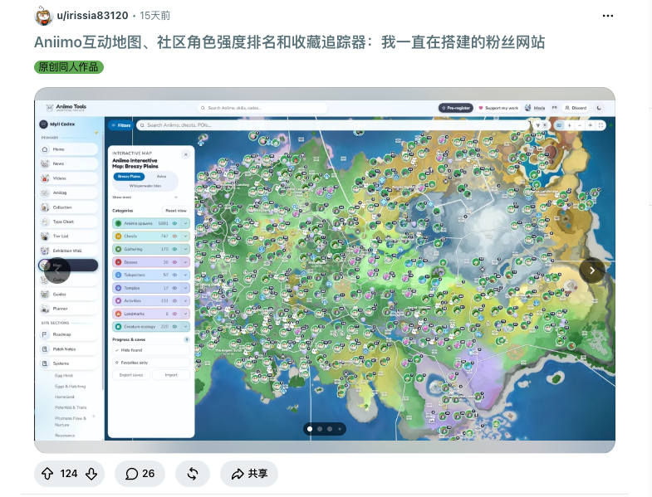Screen dimensions: 652x497
Task: Toggle visibility of Activities category
Action: (175, 301)
